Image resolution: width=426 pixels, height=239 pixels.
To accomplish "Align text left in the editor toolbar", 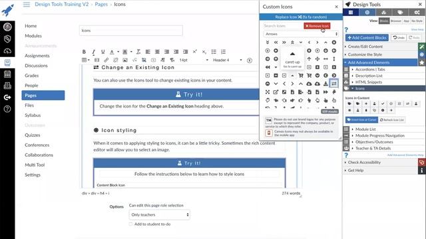I will (148, 52).
